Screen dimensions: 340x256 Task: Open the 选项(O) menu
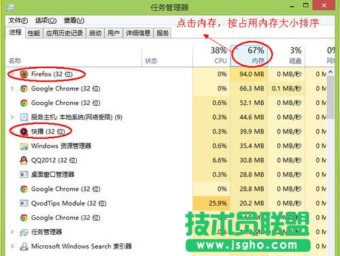click(46, 20)
